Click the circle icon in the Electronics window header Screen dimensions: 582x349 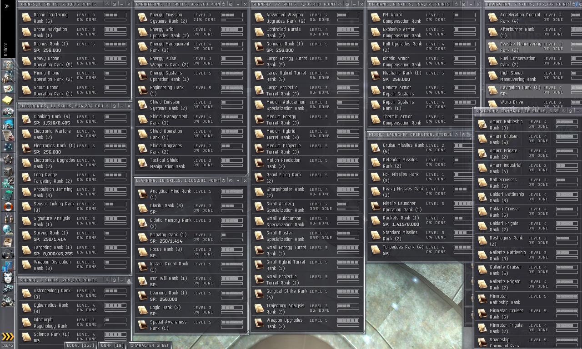114,106
